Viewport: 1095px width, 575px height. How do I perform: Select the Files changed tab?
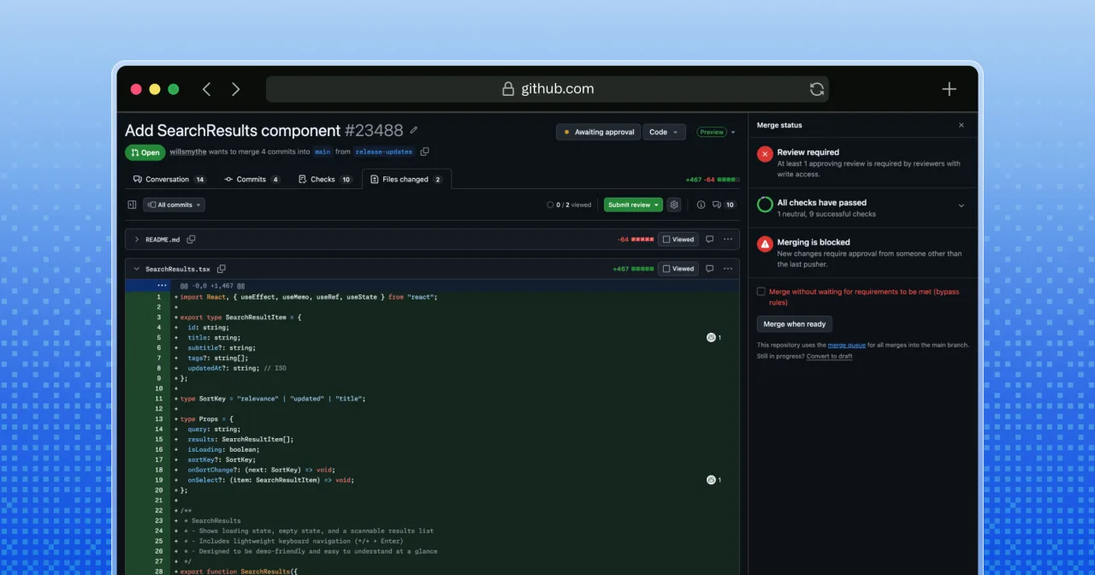(x=406, y=180)
